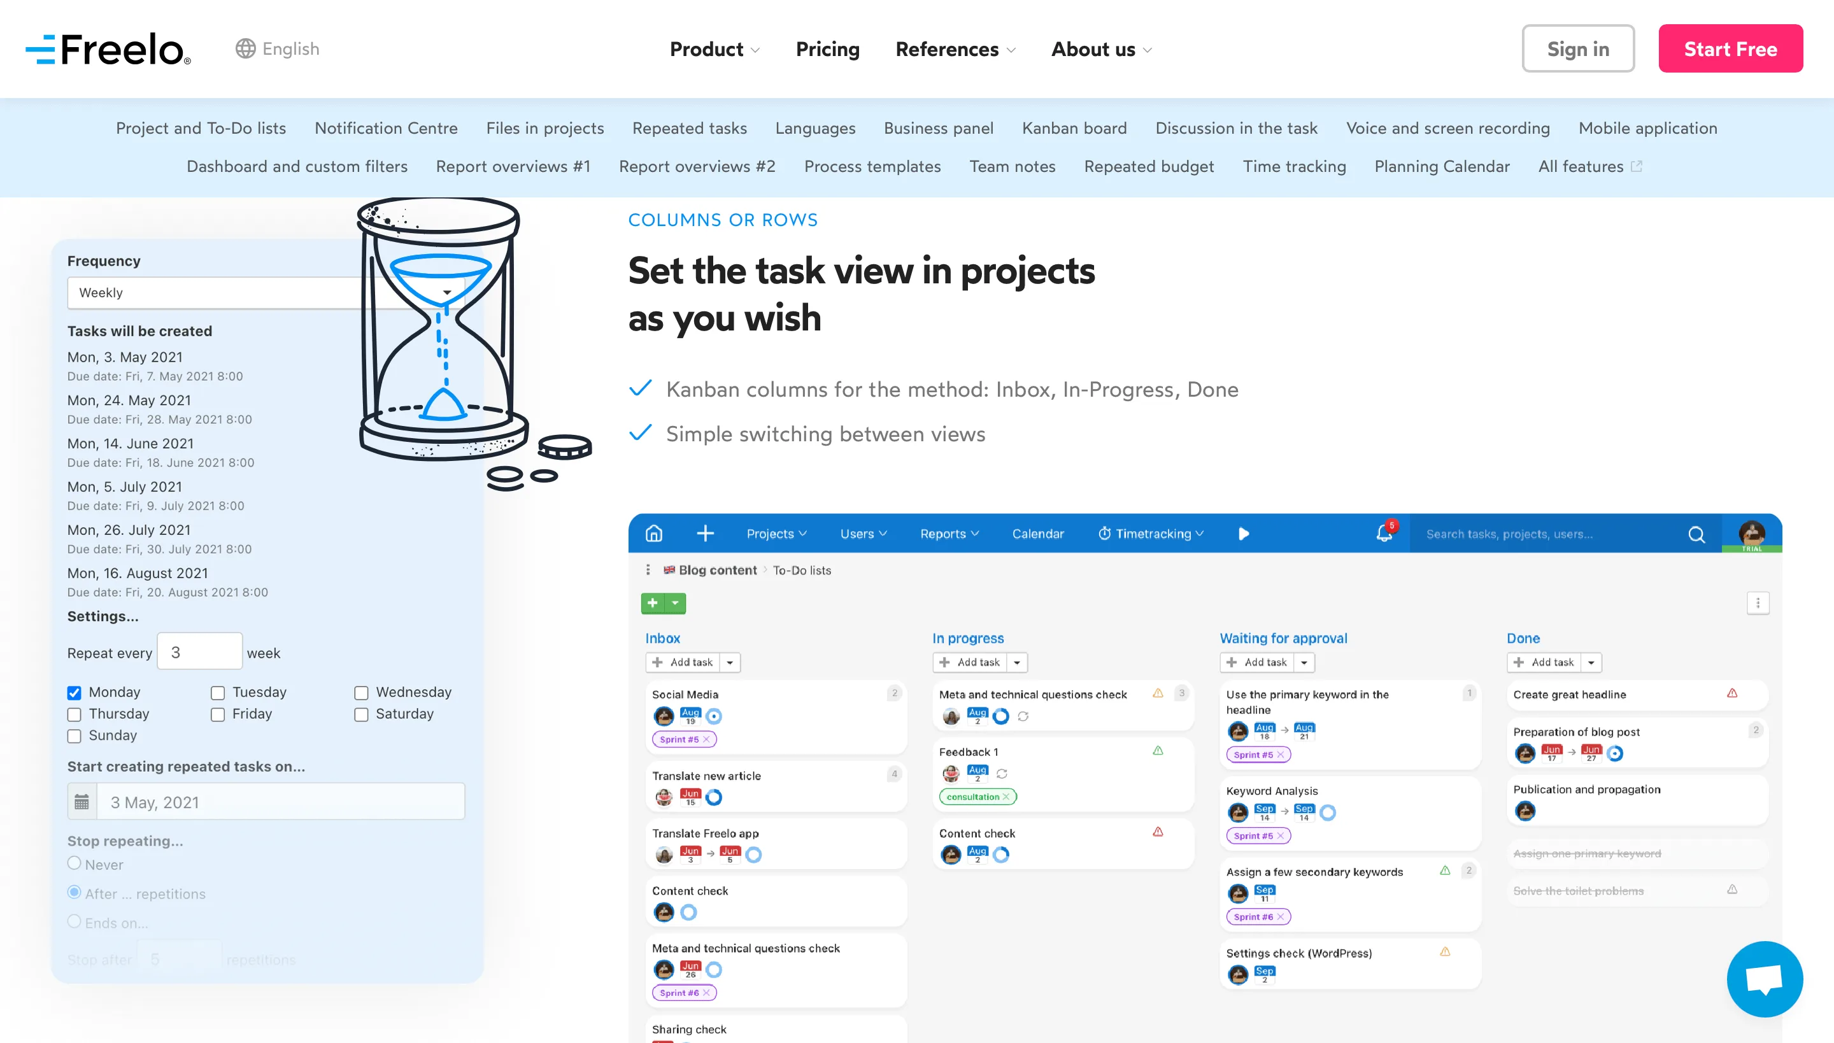This screenshot has width=1834, height=1043.
Task: Enable the Thursday checkbox
Action: coord(75,714)
